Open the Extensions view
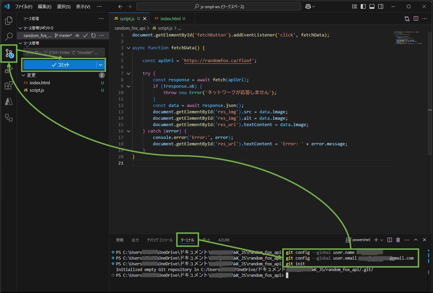 [x=9, y=86]
